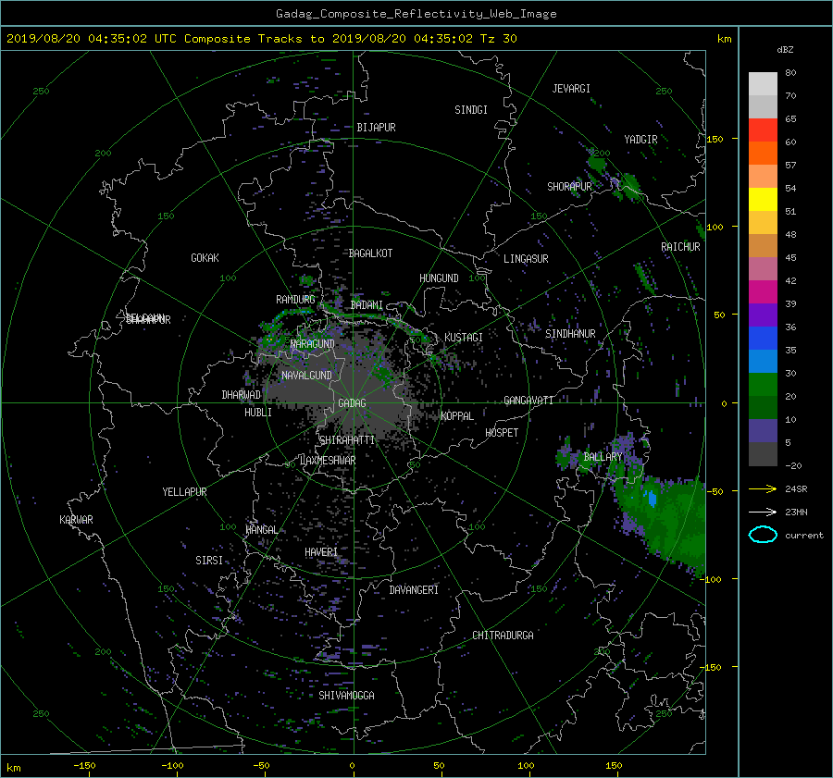The height and width of the screenshot is (778, 833).
Task: Click the title 'Gadag_Composite_Reflectivity_Web_Image'
Action: (416, 14)
